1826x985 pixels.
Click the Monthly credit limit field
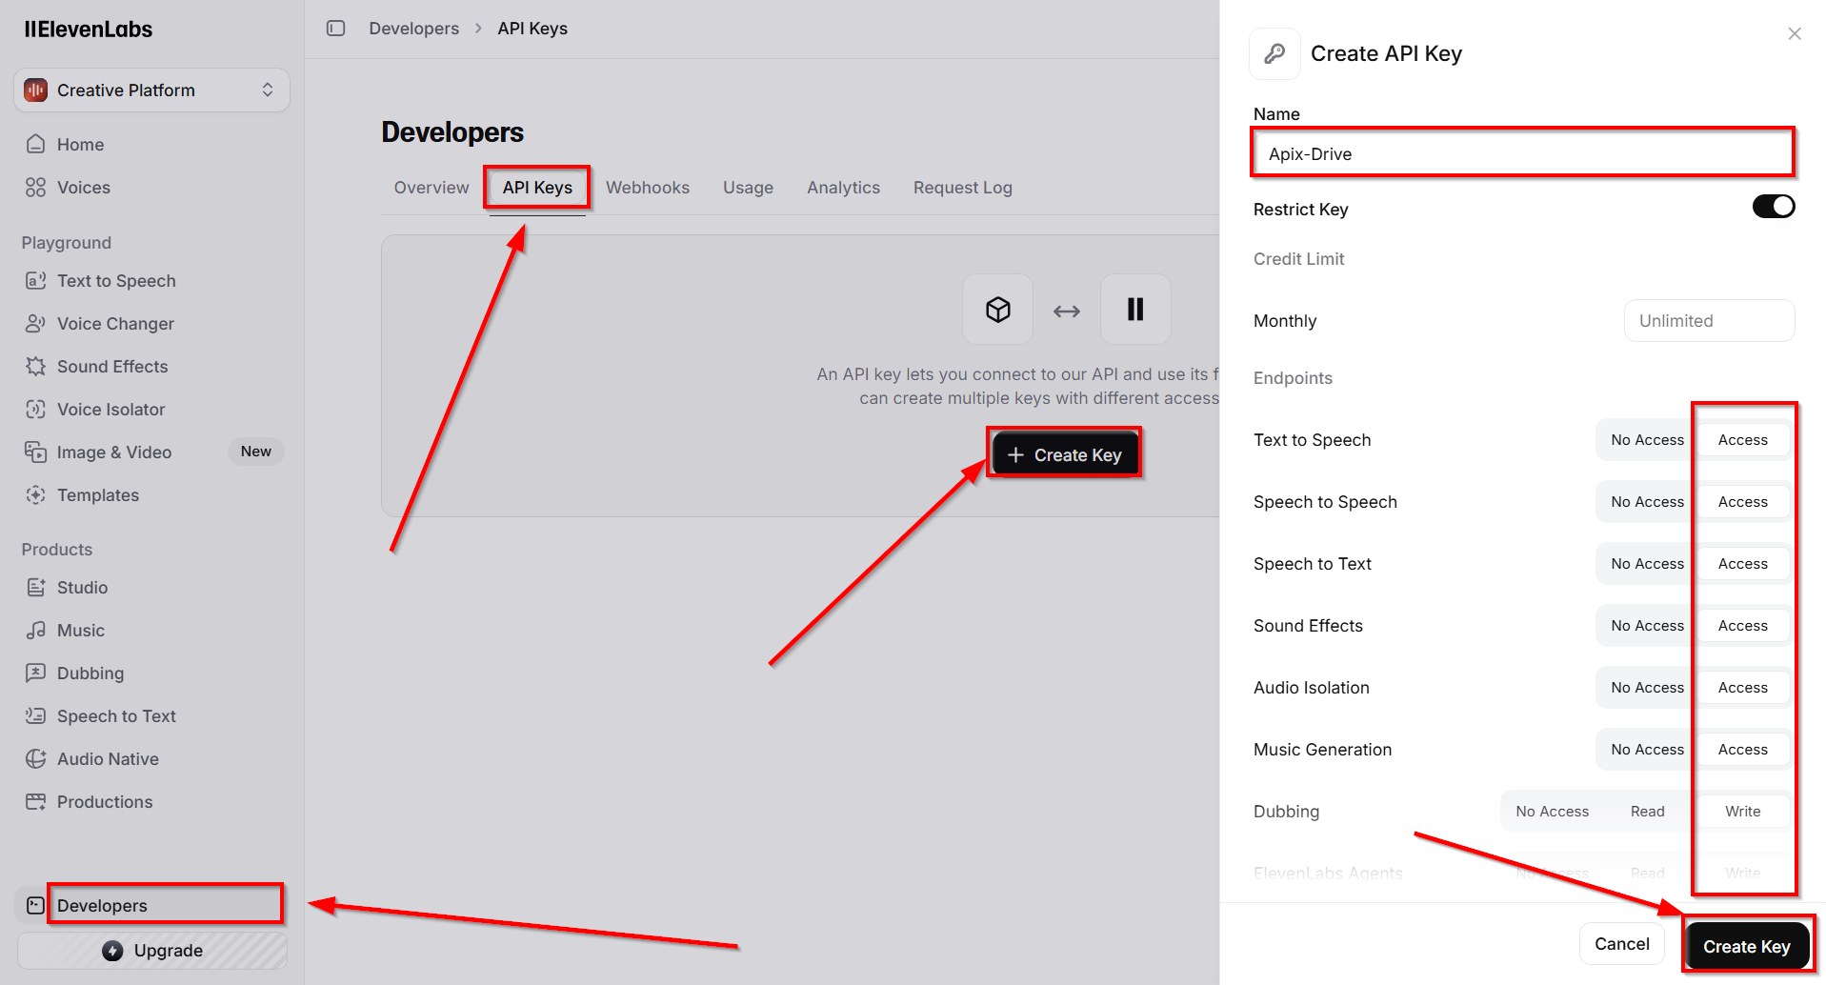coord(1709,321)
